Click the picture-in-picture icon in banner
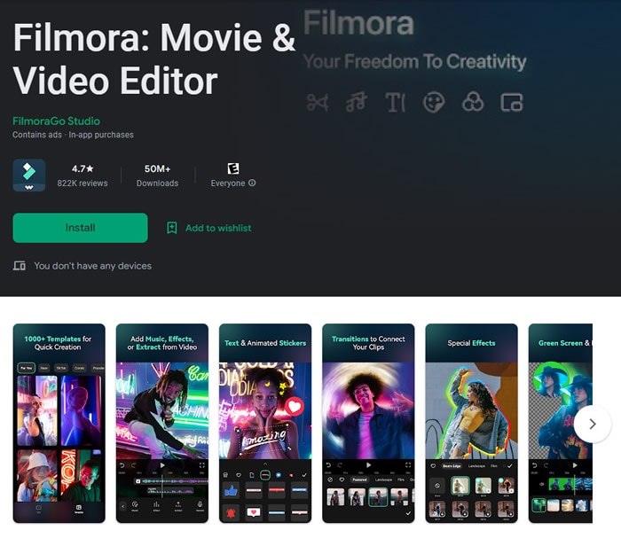Image resolution: width=621 pixels, height=538 pixels. 512,103
